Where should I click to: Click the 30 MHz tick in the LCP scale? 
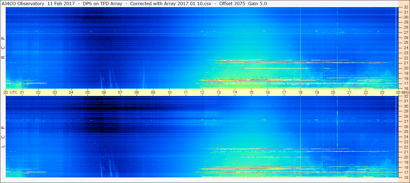pos(406,106)
